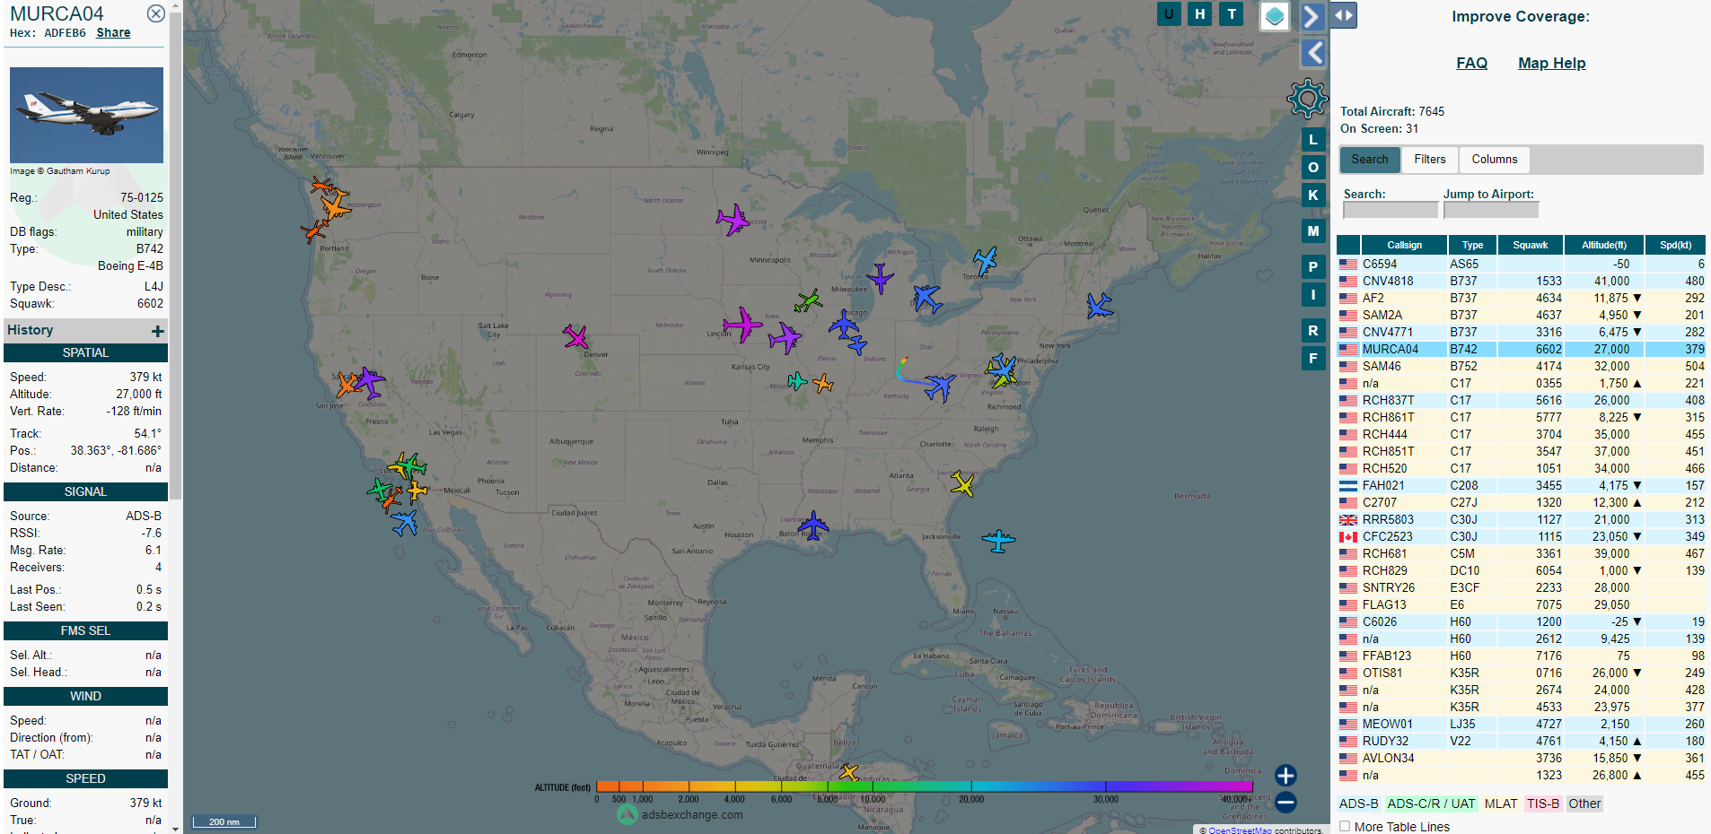Image resolution: width=1711 pixels, height=834 pixels.
Task: Click the Search input field
Action: click(1391, 210)
